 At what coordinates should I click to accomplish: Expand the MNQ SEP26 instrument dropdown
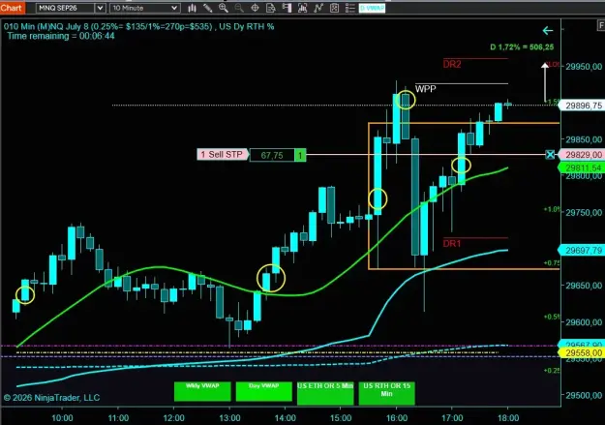[x=100, y=8]
